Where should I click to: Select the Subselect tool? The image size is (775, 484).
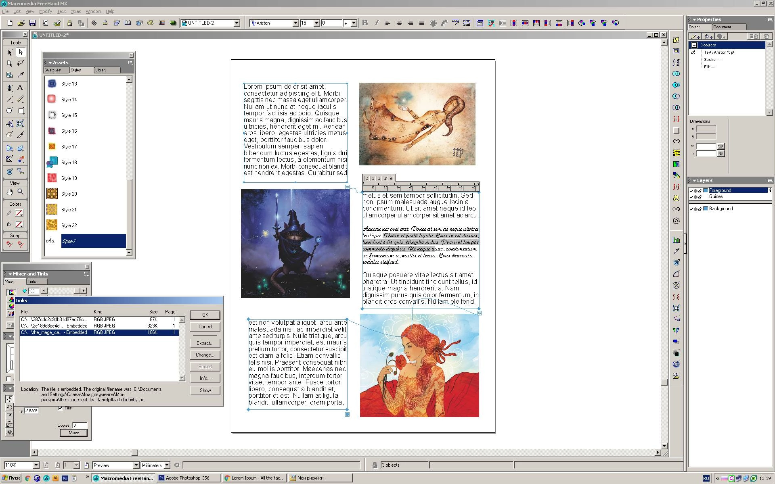(x=21, y=52)
